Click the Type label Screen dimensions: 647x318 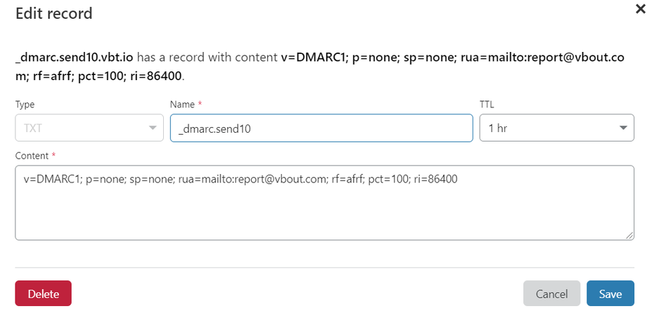click(25, 105)
